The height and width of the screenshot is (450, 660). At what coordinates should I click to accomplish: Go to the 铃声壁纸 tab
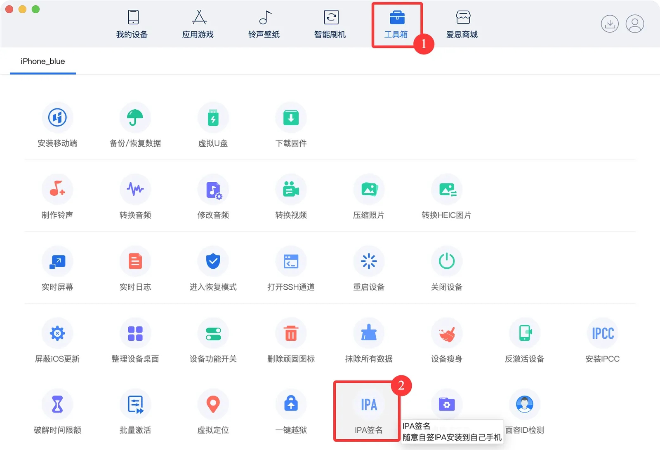[264, 24]
